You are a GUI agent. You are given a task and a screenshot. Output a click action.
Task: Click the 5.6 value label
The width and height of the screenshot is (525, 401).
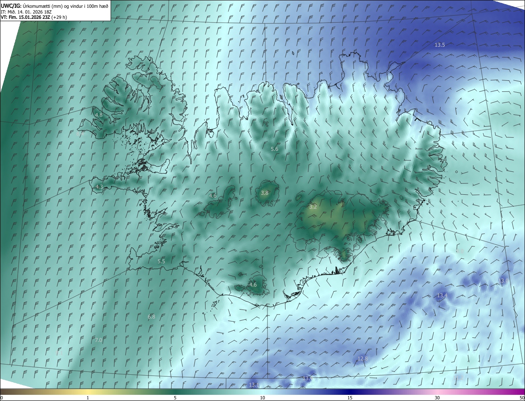coord(274,149)
